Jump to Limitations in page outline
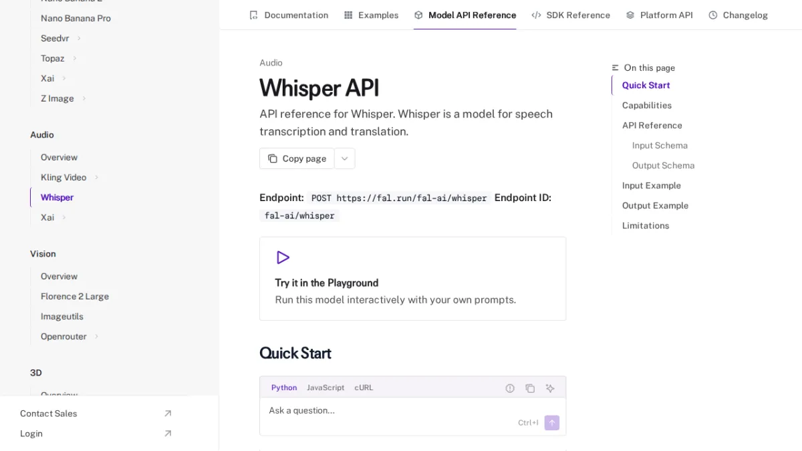Viewport: 802px width, 451px height. [646, 225]
